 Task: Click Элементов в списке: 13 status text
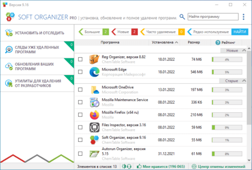[x=97, y=166]
